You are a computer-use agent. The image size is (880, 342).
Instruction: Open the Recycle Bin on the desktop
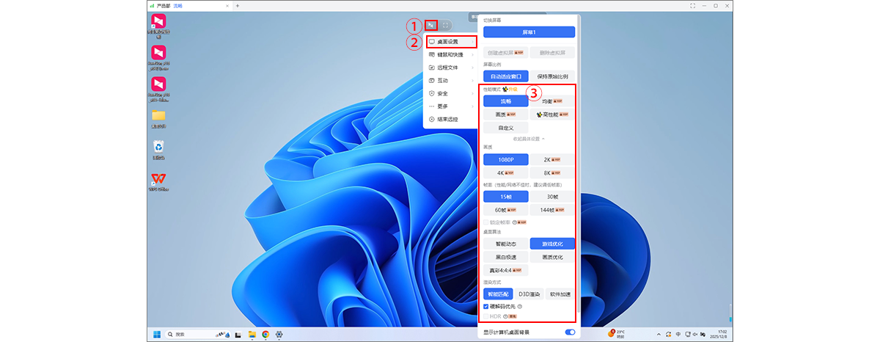(x=158, y=149)
